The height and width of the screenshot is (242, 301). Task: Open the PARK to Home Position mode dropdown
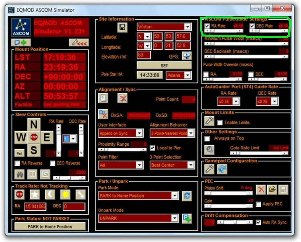pos(175,196)
